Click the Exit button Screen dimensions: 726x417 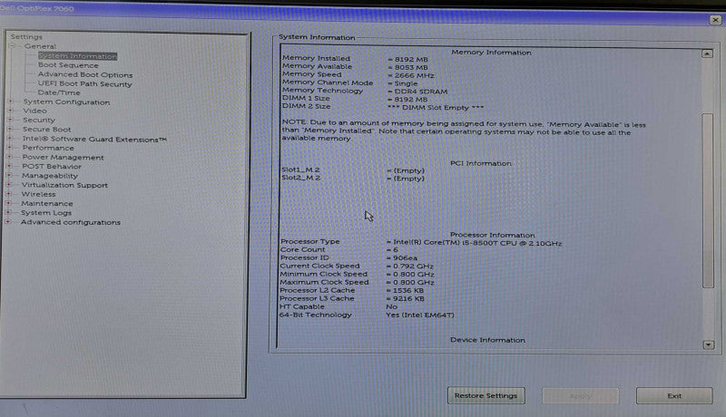click(674, 396)
